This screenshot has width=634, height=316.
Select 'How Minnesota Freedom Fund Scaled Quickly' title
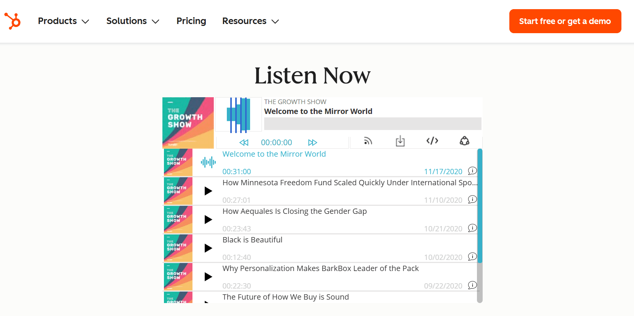click(x=350, y=183)
